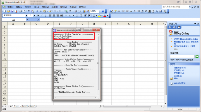Screen dimensions: 201x112
Task: Go to task pane Home icon
Action: (x=179, y=27)
